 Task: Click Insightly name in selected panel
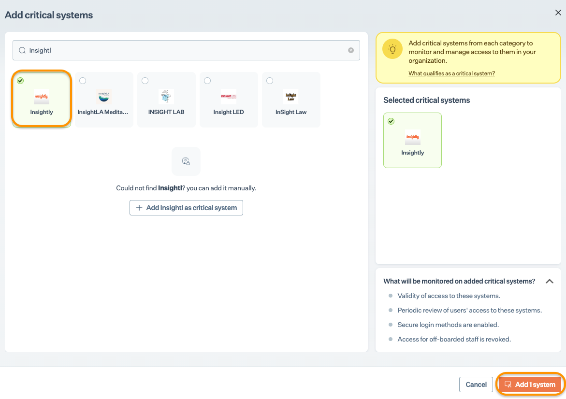(x=413, y=153)
